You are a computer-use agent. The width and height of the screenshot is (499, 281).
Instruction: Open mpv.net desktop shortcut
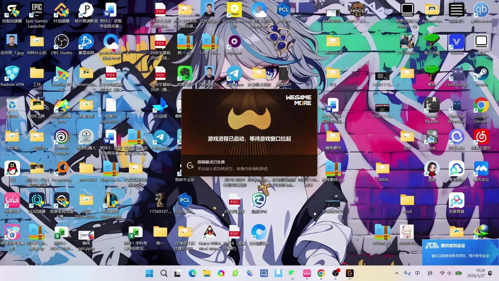coord(234,44)
